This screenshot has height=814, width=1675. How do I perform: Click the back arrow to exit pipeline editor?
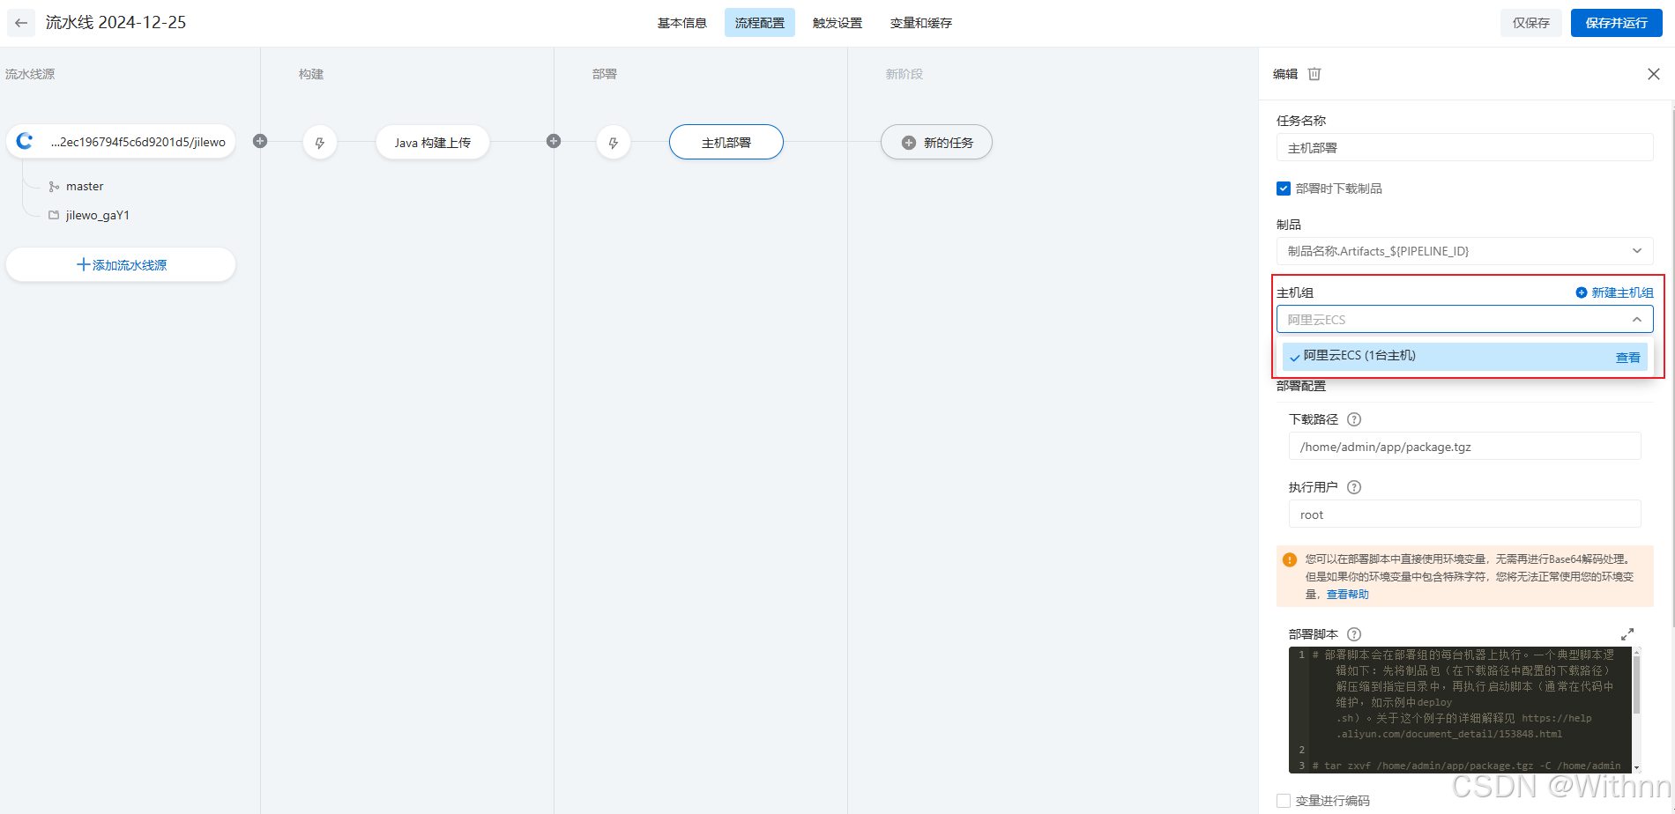[x=20, y=23]
